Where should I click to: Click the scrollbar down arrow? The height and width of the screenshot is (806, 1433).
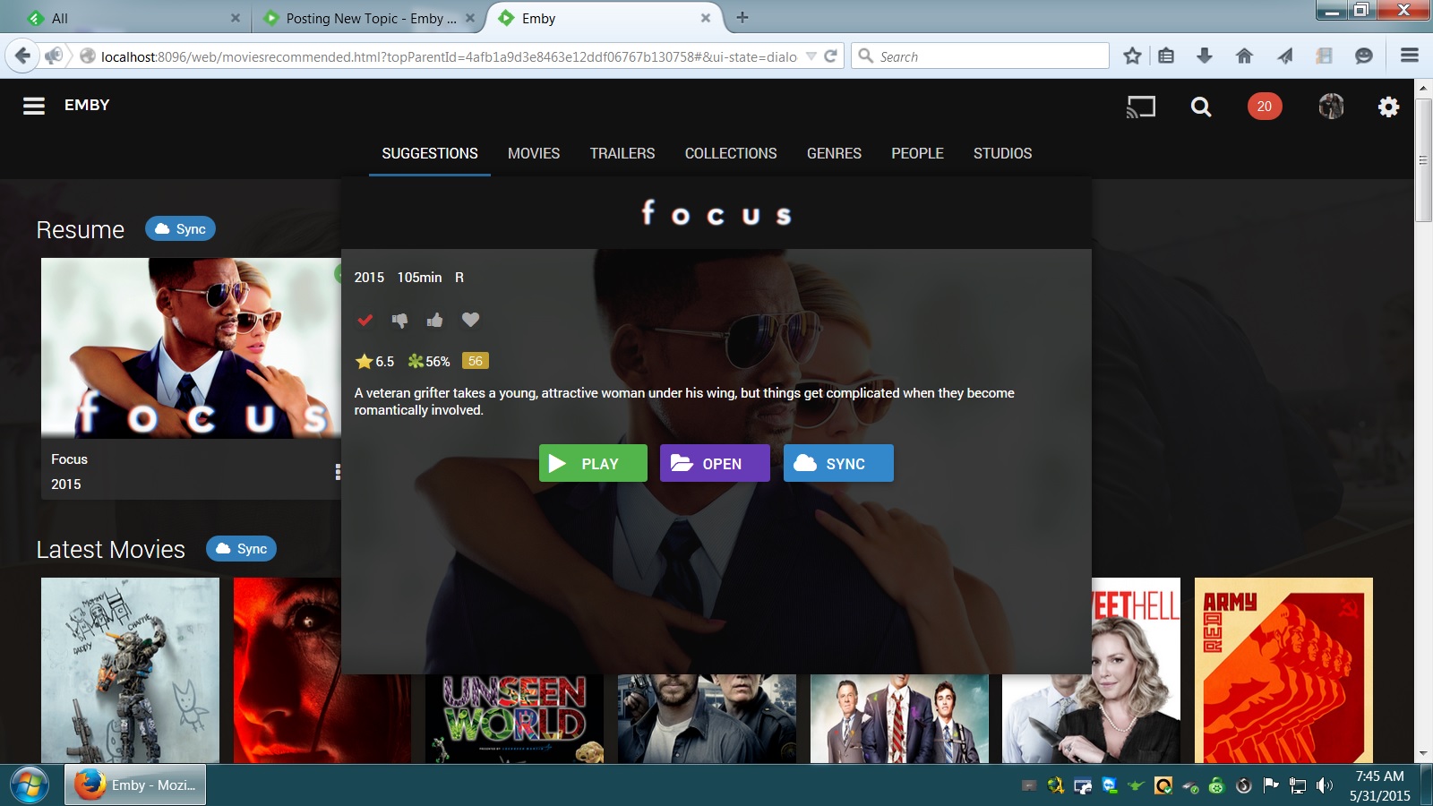pos(1423,754)
